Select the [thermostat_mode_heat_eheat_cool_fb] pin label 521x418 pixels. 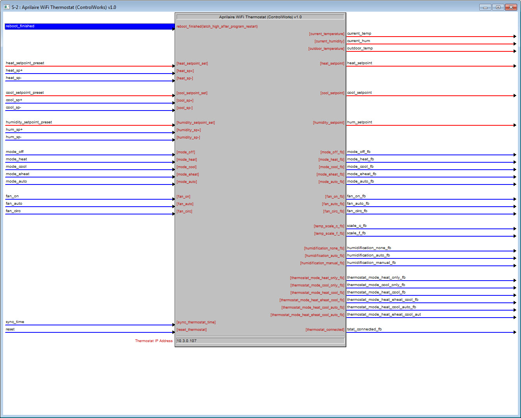click(312, 300)
